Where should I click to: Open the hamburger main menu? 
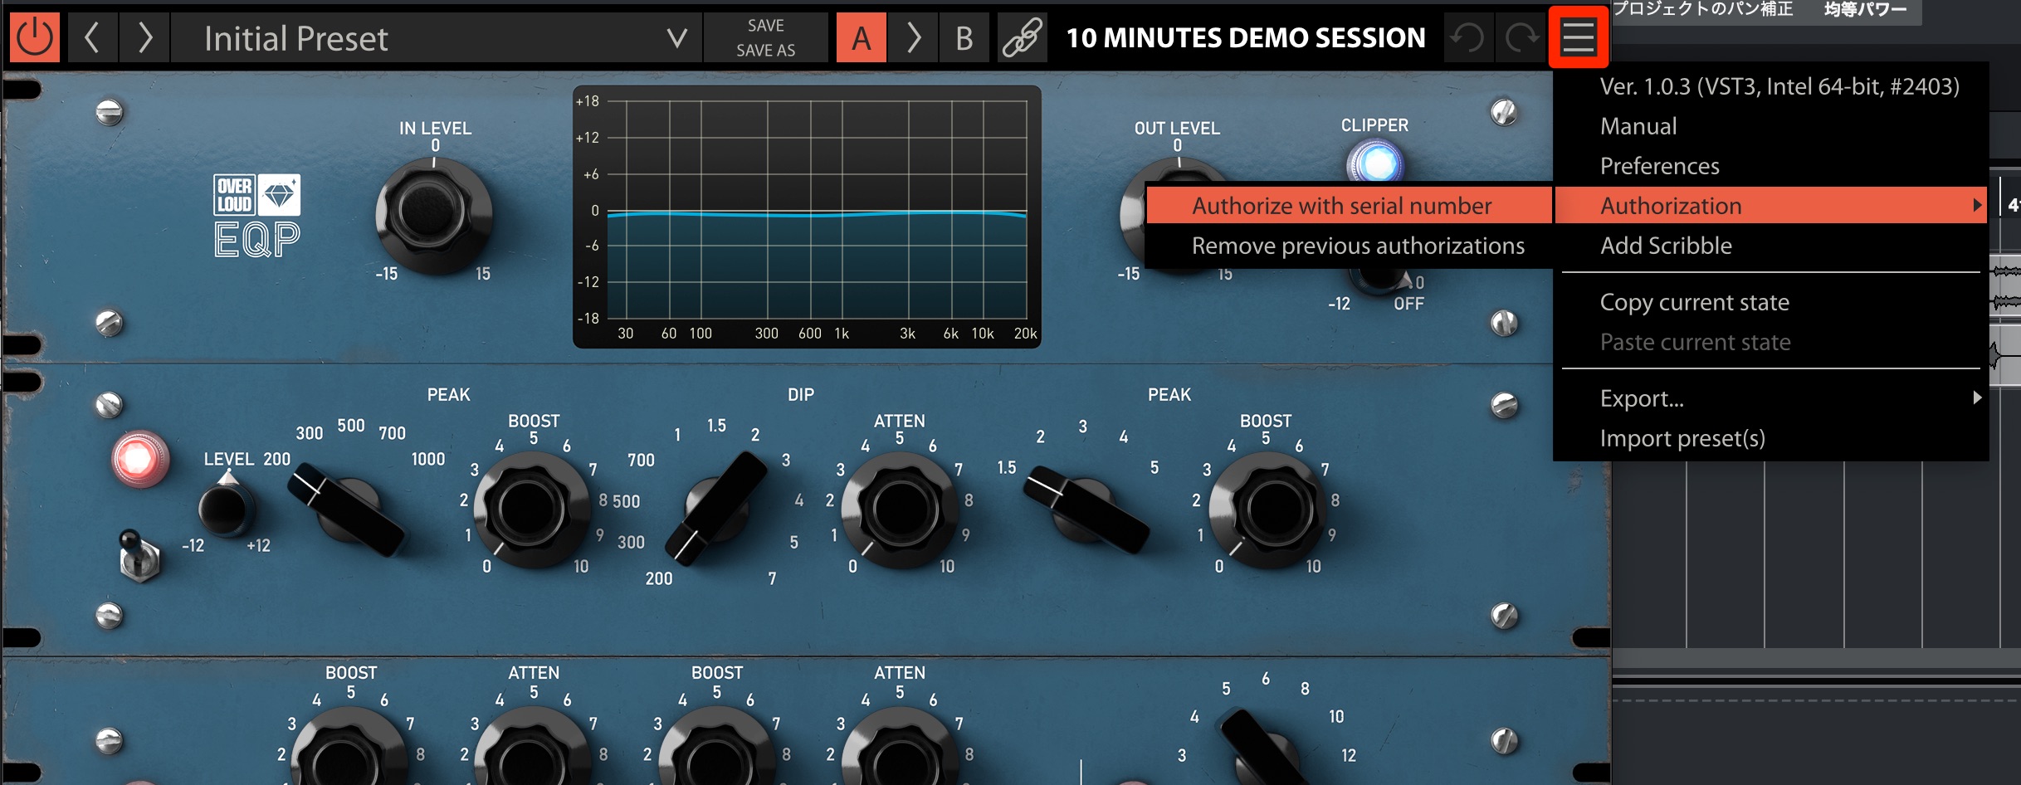click(1578, 37)
